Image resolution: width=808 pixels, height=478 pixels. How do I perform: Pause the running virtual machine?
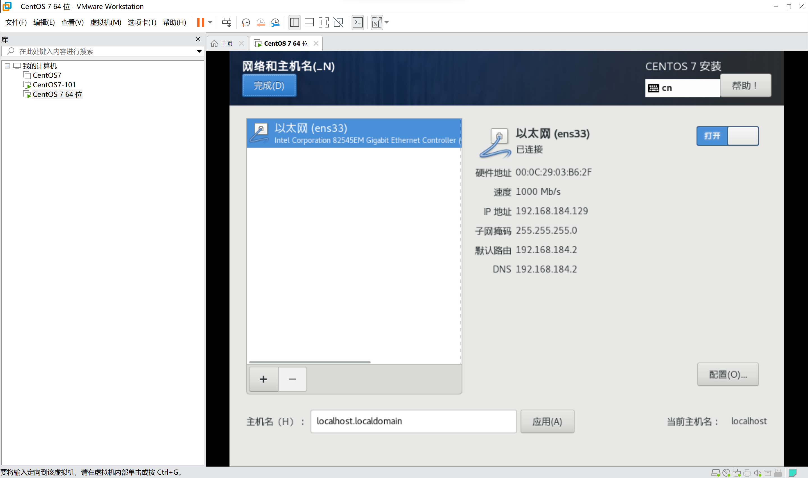(x=200, y=22)
